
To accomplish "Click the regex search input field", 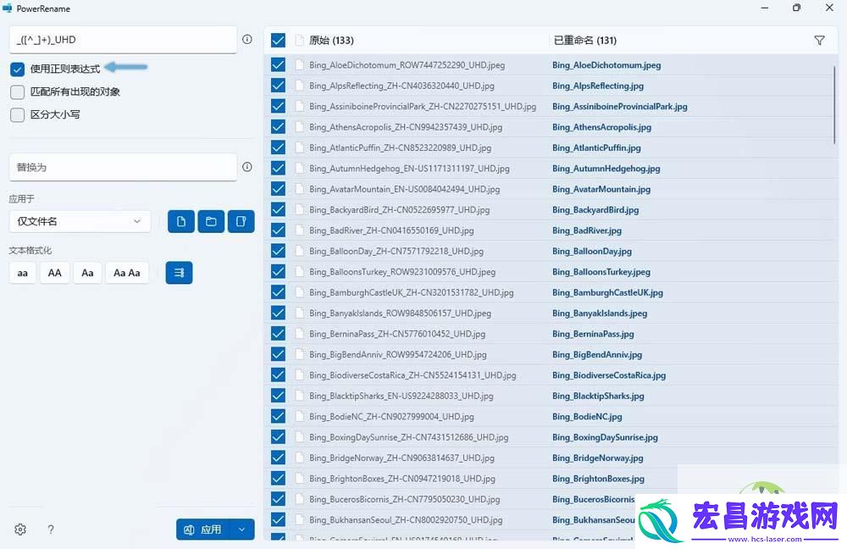I will [123, 40].
